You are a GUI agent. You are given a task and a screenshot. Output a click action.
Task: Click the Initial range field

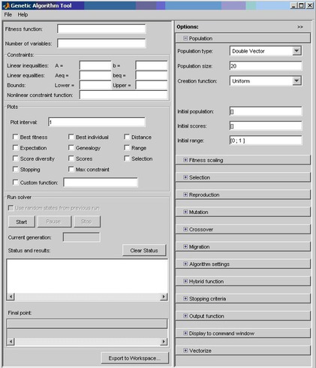coord(266,140)
